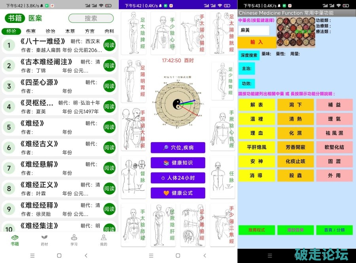Select the 手少陰心經 body diagram

tap(163, 33)
